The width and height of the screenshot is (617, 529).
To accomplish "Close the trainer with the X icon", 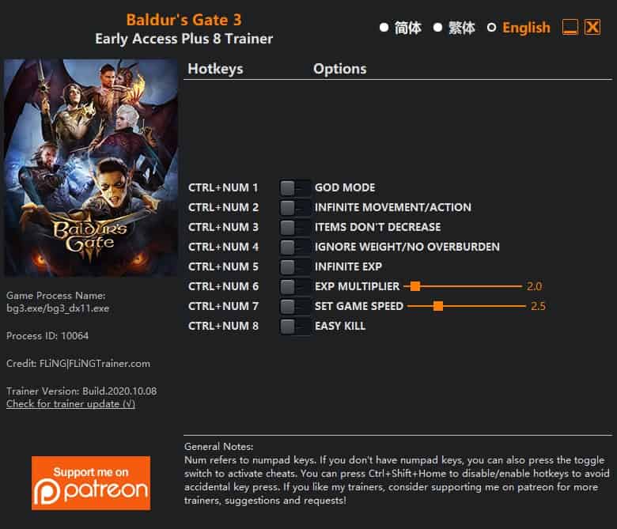I will (x=592, y=27).
